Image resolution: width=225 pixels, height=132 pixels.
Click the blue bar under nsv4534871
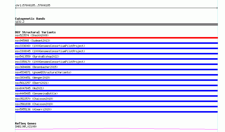[116, 75]
